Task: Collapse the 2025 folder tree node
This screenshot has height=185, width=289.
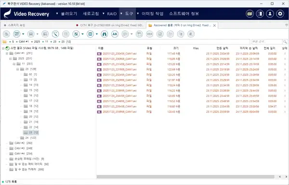Action: click(x=10, y=59)
